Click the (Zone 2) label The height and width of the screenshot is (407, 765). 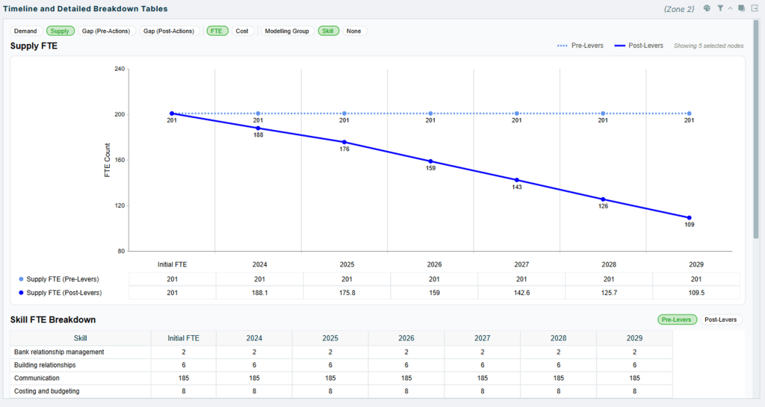(679, 9)
